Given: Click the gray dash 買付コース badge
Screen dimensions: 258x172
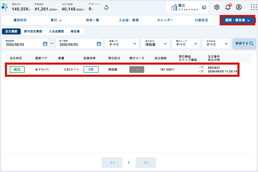Looking at the screenshot, I should (137, 69).
